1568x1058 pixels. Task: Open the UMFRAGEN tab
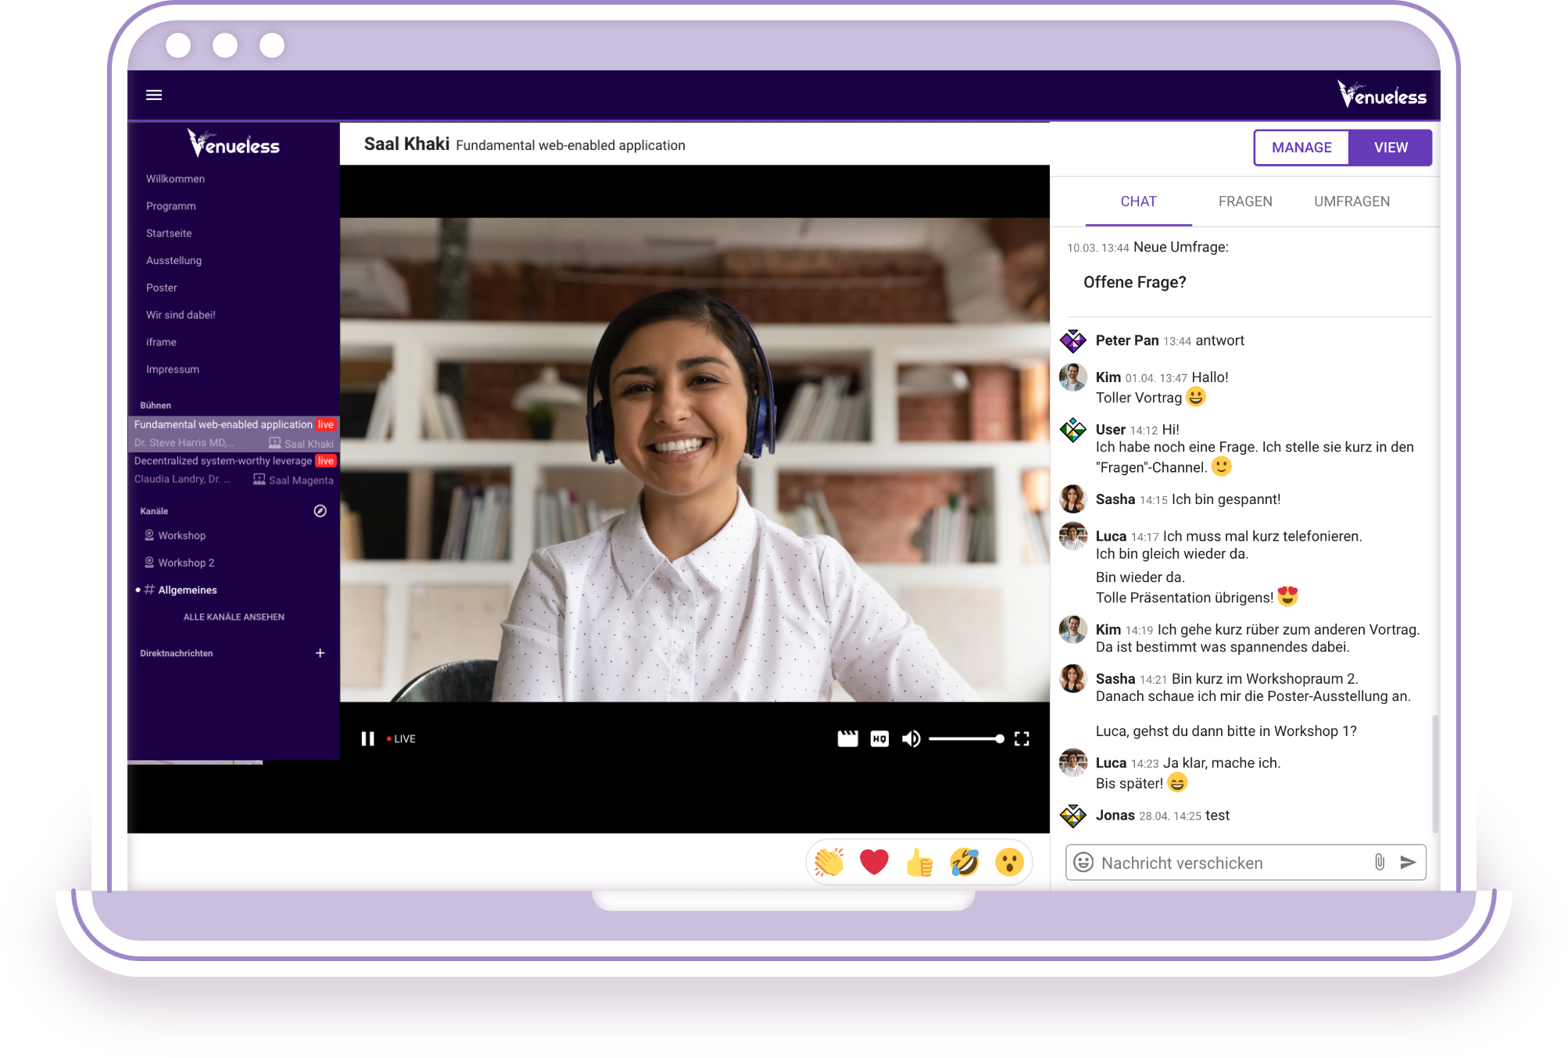[1351, 202]
